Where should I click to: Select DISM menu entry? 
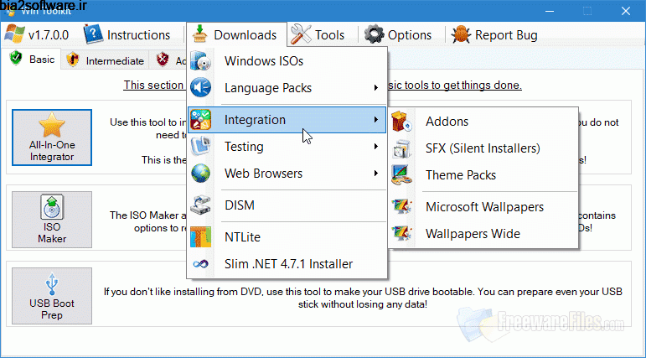click(287, 205)
